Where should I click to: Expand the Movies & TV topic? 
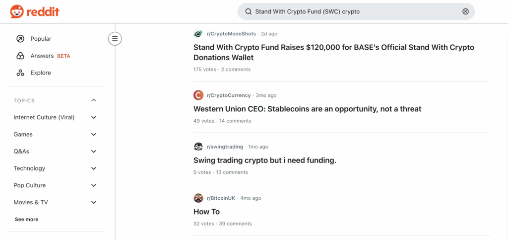point(94,202)
